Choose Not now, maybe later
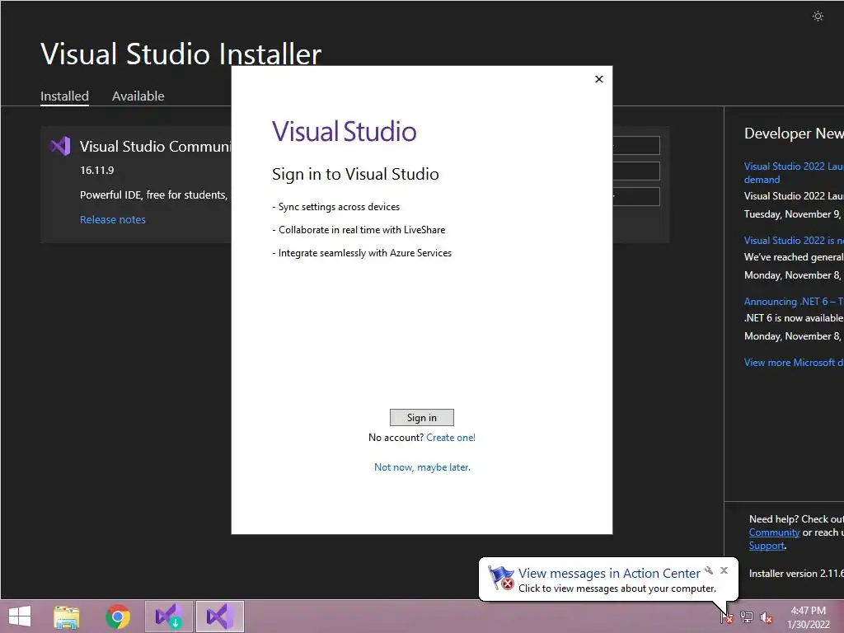This screenshot has width=844, height=633. pyautogui.click(x=422, y=467)
